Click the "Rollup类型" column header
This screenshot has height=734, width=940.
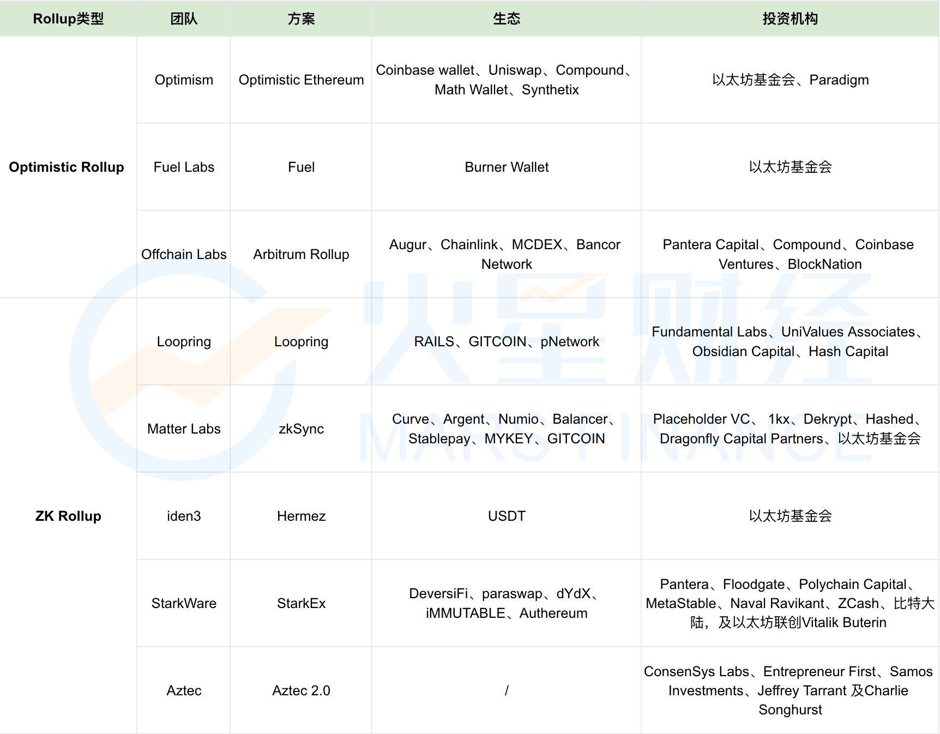[68, 19]
